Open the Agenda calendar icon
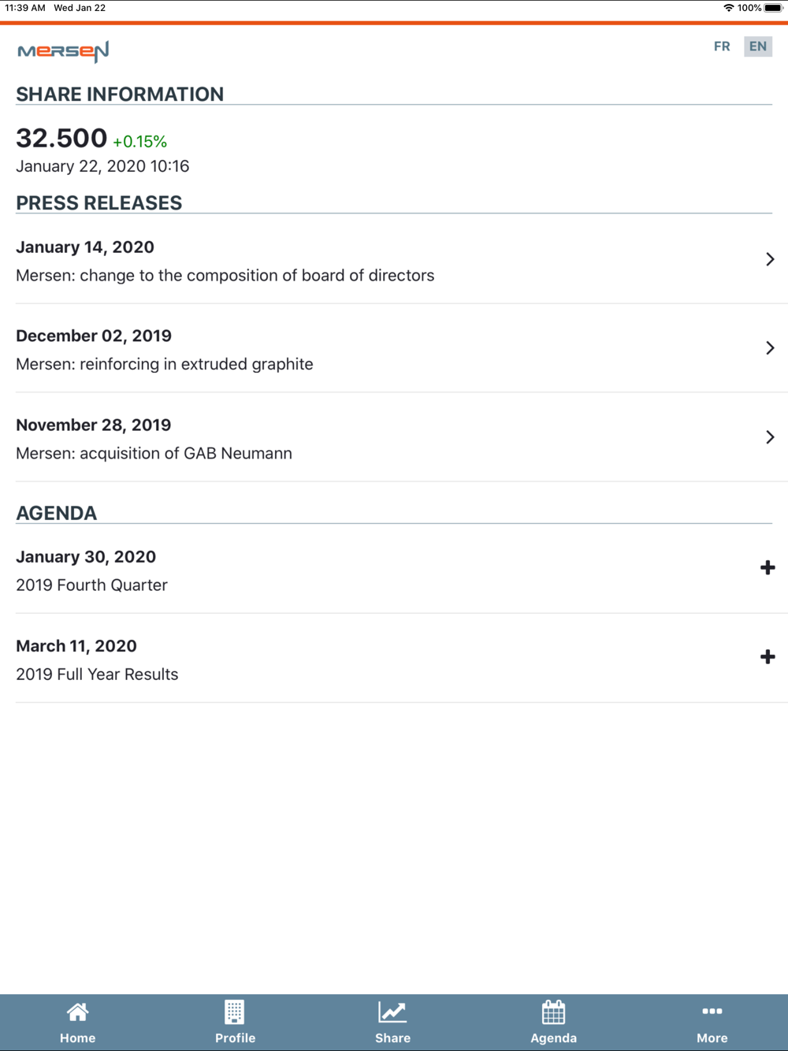 coord(553,1012)
